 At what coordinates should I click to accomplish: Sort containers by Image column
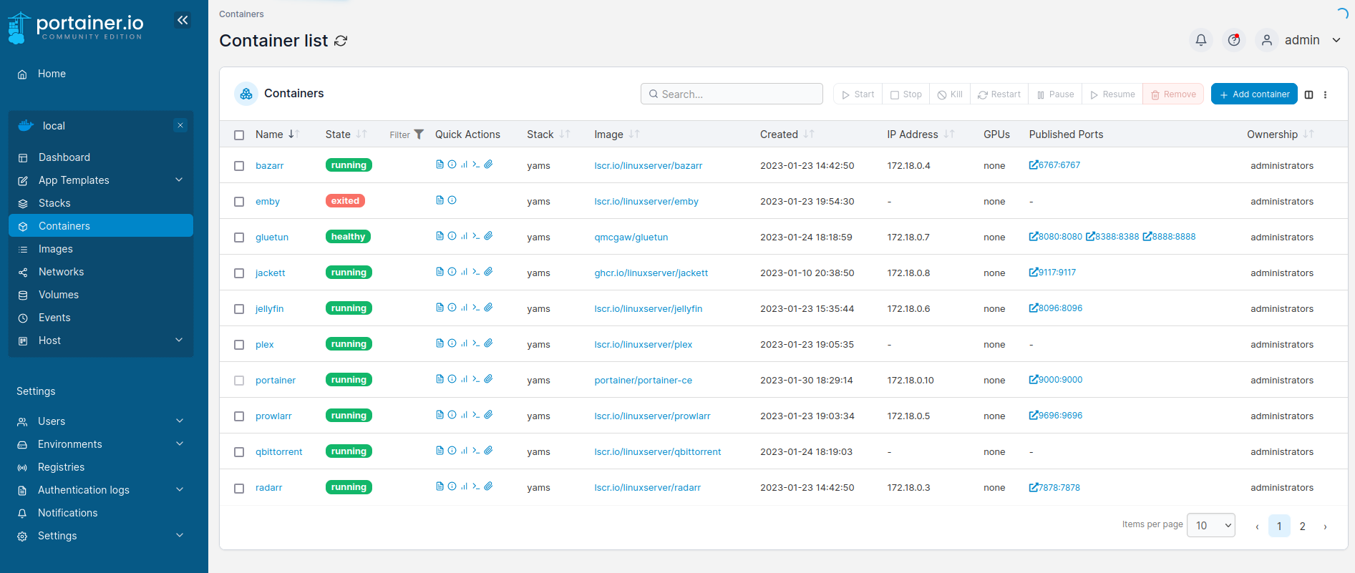point(634,134)
